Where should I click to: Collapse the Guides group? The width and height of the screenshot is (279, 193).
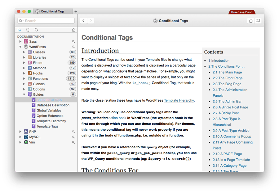(24, 94)
